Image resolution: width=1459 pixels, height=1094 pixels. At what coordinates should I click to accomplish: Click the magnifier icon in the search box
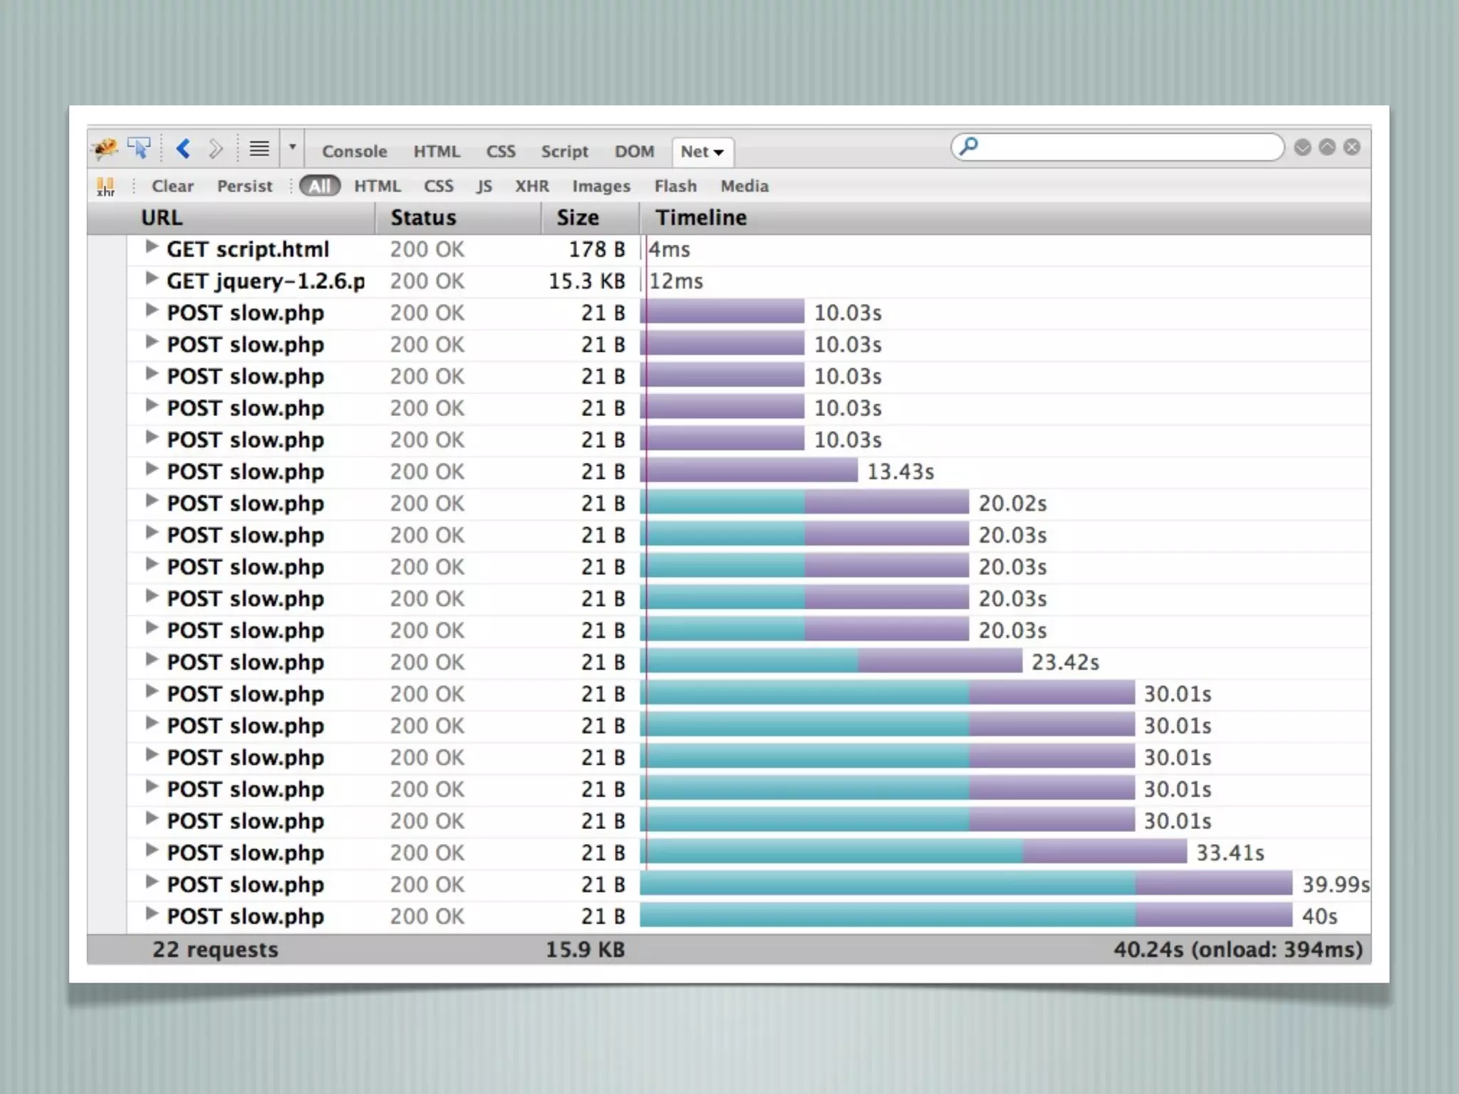969,147
